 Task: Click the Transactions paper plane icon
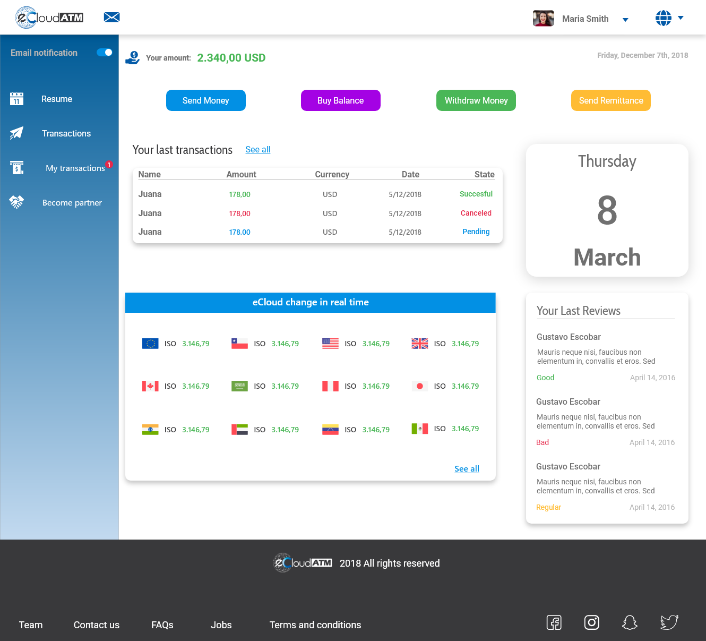tap(16, 133)
